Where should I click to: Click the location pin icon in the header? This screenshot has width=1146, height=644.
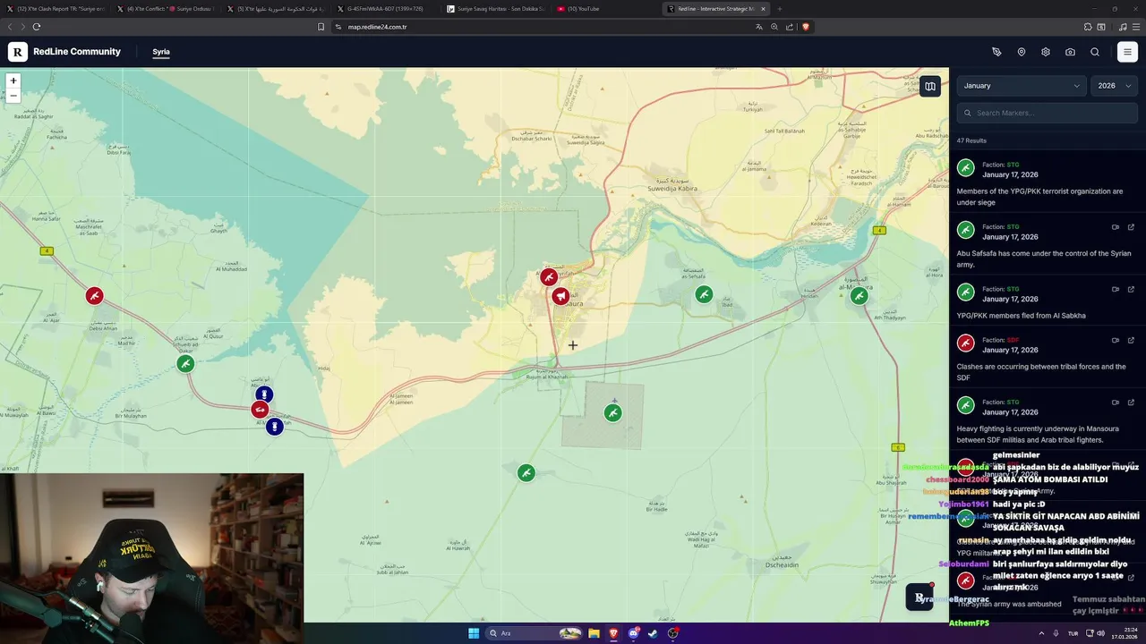[x=1022, y=52]
